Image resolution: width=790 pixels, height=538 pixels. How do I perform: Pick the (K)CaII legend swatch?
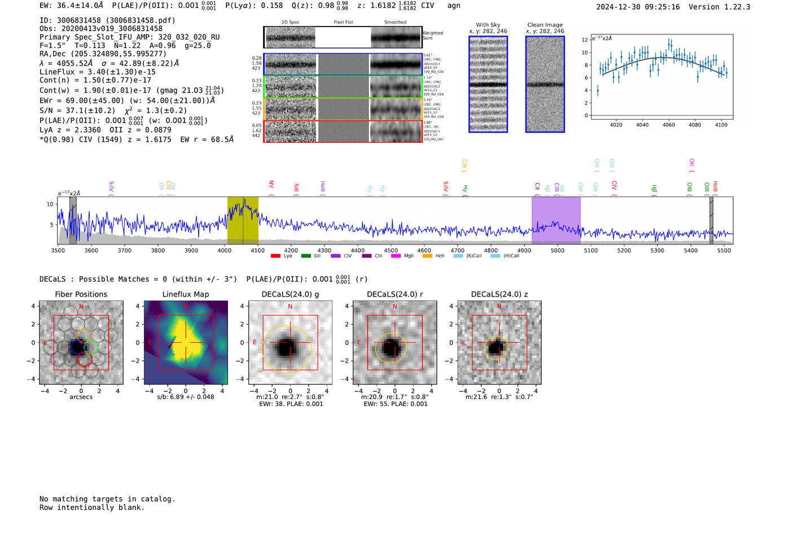[458, 256]
